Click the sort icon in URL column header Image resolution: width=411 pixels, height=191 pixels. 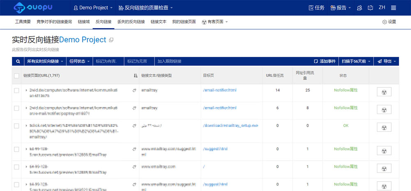click(136, 75)
